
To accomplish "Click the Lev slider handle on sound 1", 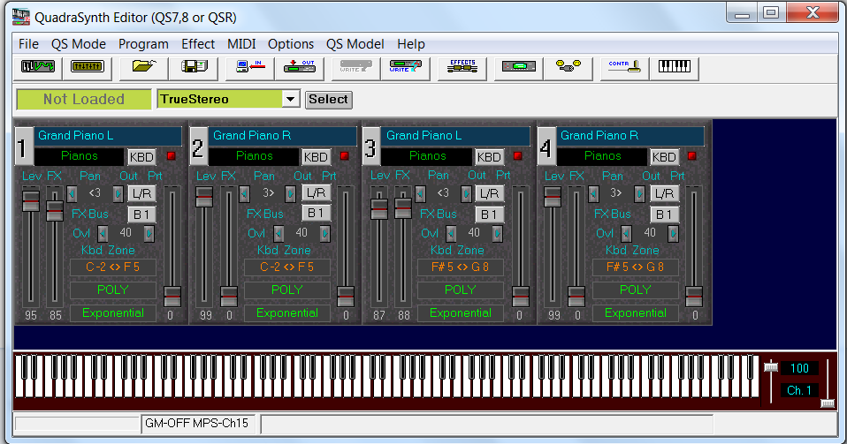I will tap(31, 202).
